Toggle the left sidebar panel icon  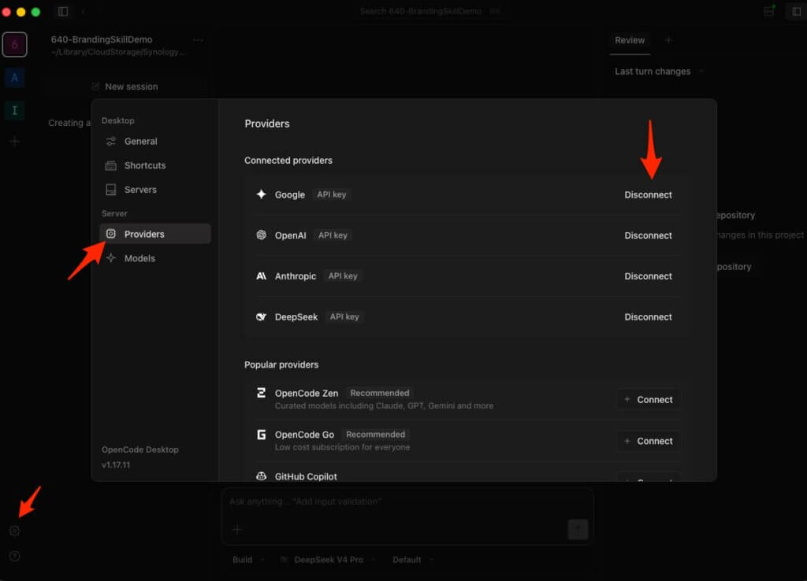pyautogui.click(x=63, y=11)
